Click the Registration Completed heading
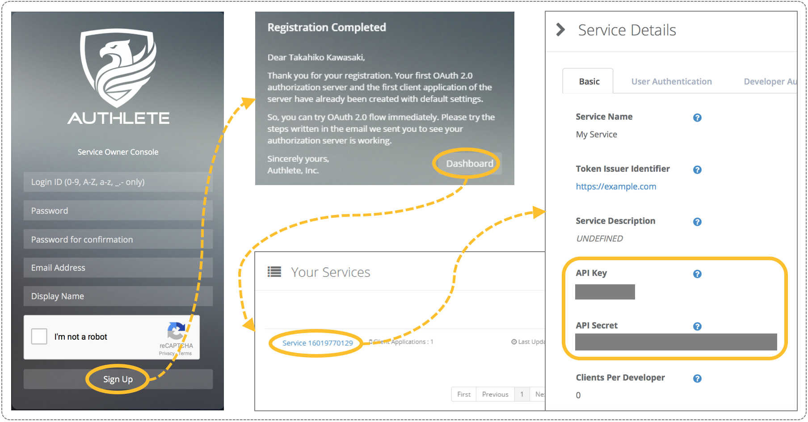This screenshot has height=422, width=808. 327,27
